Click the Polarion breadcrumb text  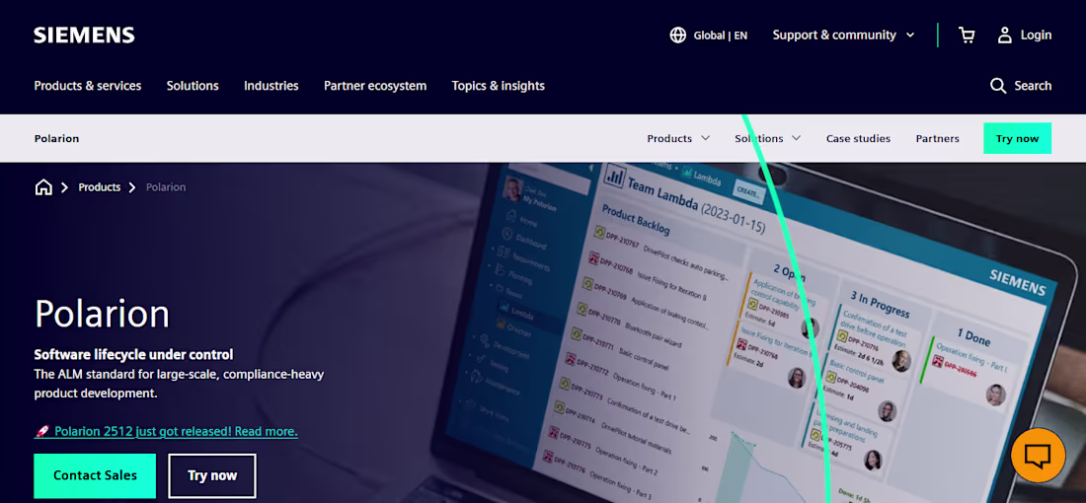point(166,187)
